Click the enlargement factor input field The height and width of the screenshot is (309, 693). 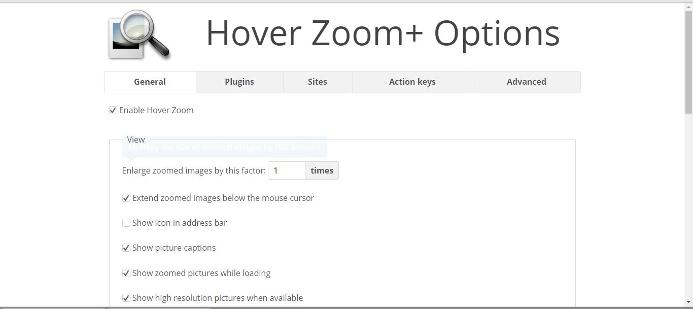click(x=286, y=170)
